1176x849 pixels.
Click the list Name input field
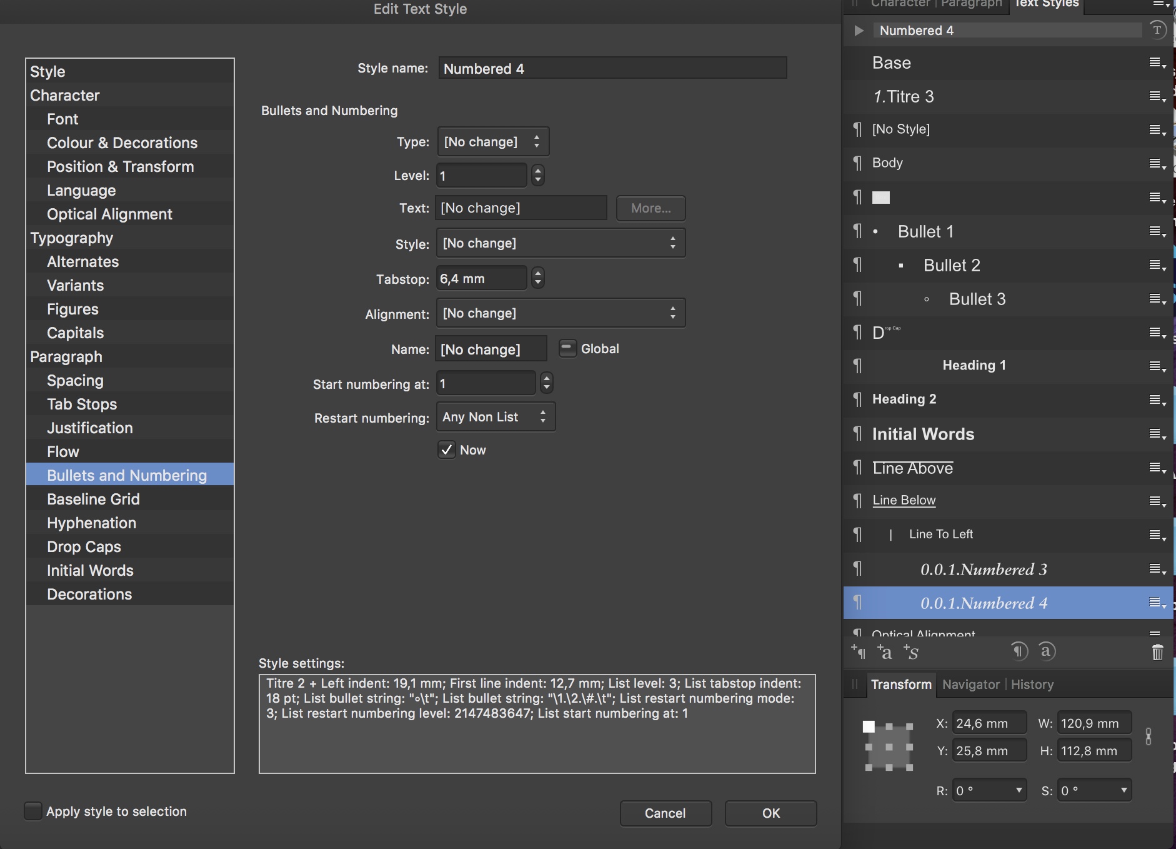coord(491,349)
